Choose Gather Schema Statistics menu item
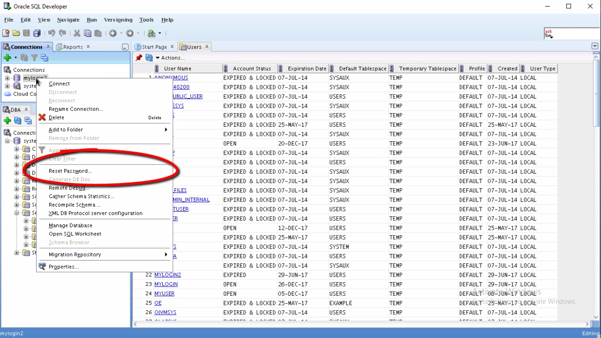 click(104, 196)
